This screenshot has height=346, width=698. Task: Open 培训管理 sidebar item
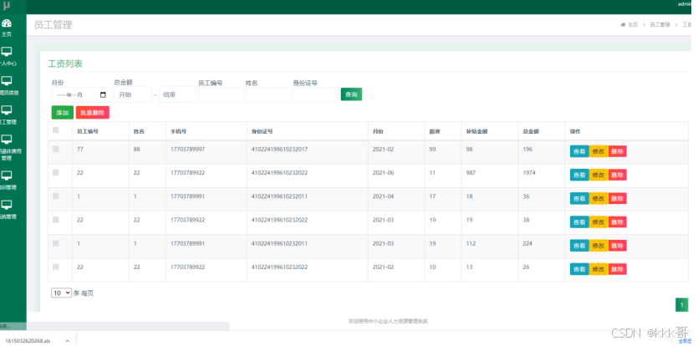(9, 181)
